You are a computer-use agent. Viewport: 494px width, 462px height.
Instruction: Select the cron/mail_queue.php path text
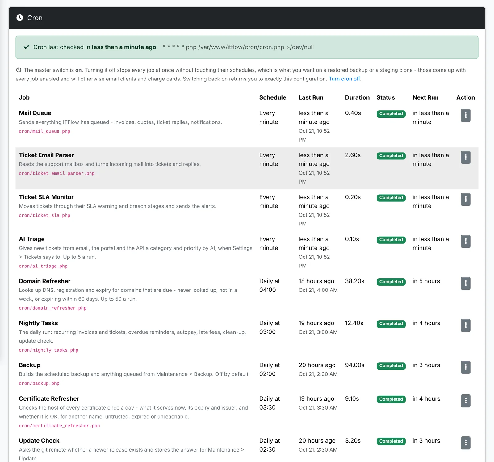(44, 131)
